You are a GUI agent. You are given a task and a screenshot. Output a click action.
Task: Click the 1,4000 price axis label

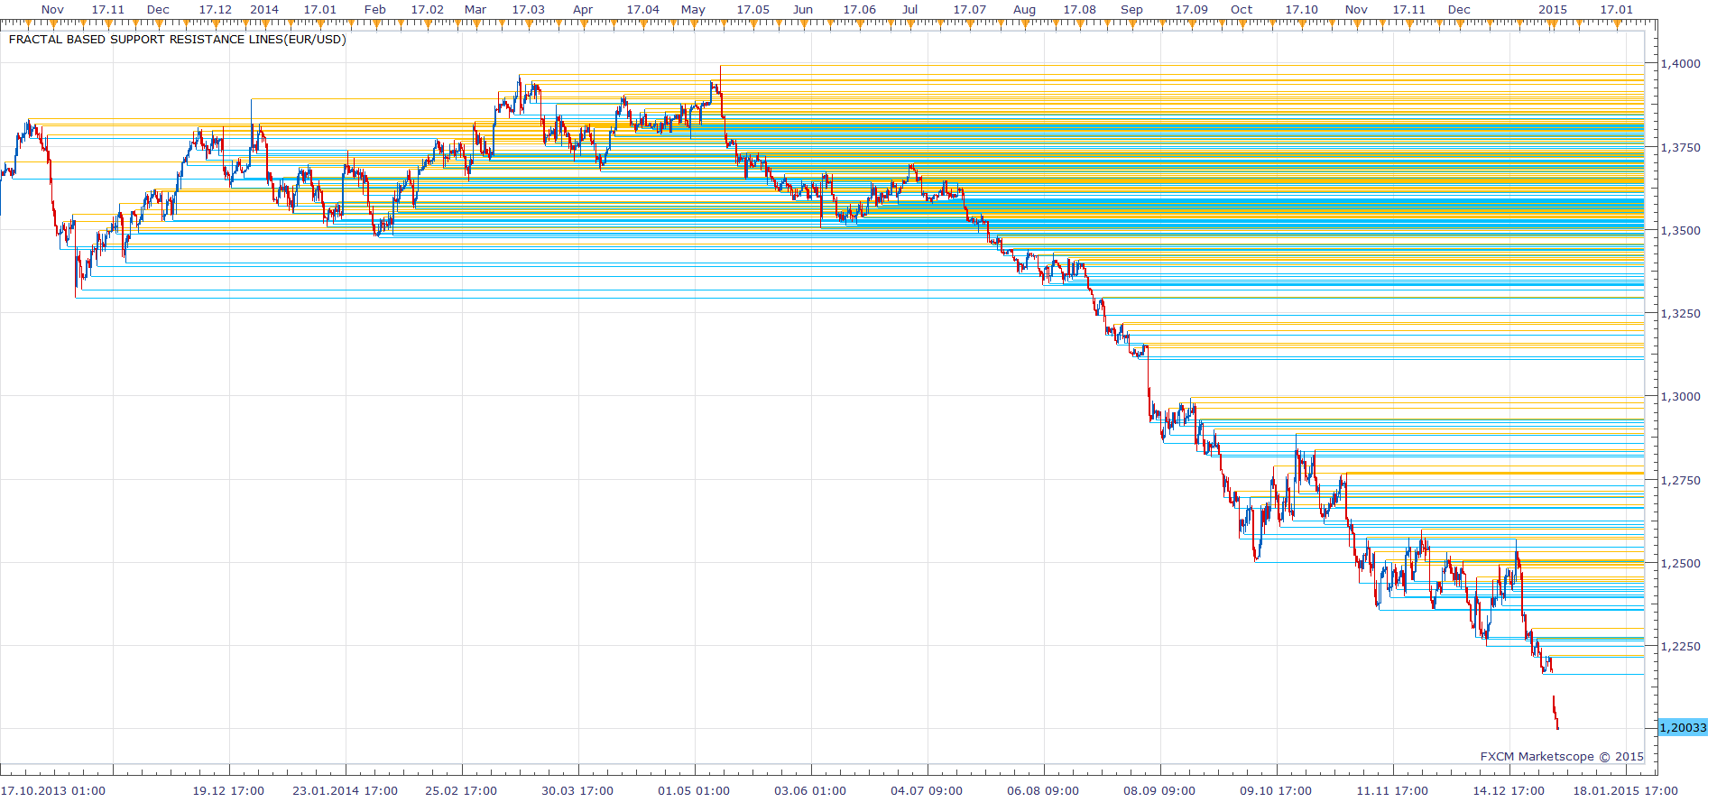pos(1681,63)
